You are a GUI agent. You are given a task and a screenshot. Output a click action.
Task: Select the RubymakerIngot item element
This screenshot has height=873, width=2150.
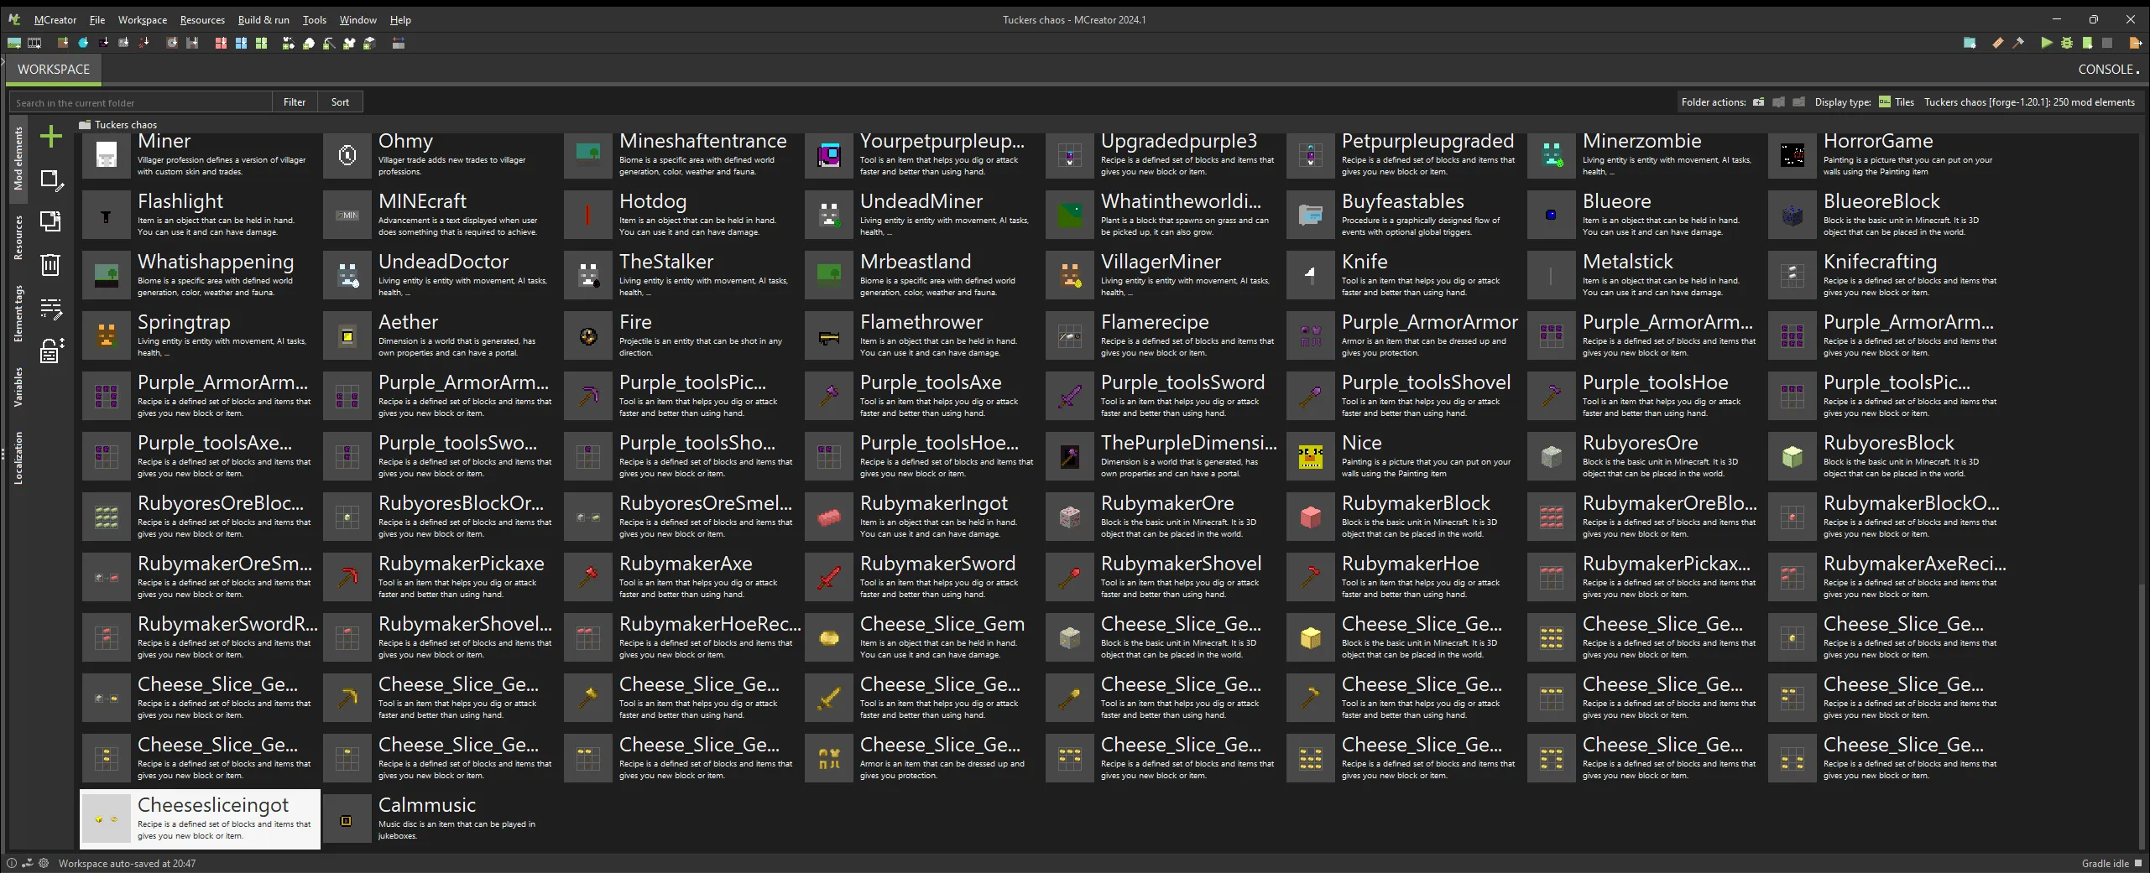click(x=923, y=517)
